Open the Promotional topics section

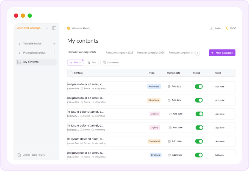tap(34, 53)
